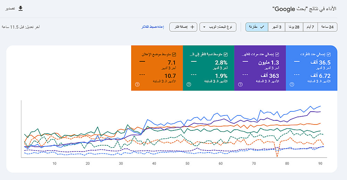Open help icon on the orange position card
The height and width of the screenshot is (180, 347).
coord(137,84)
